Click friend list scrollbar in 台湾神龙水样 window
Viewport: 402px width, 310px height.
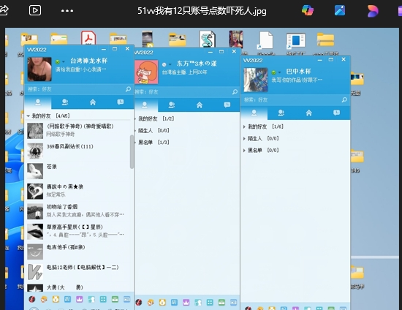[132, 152]
